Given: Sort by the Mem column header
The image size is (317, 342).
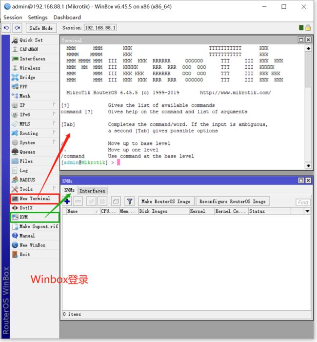Looking at the screenshot, I should tap(129, 211).
